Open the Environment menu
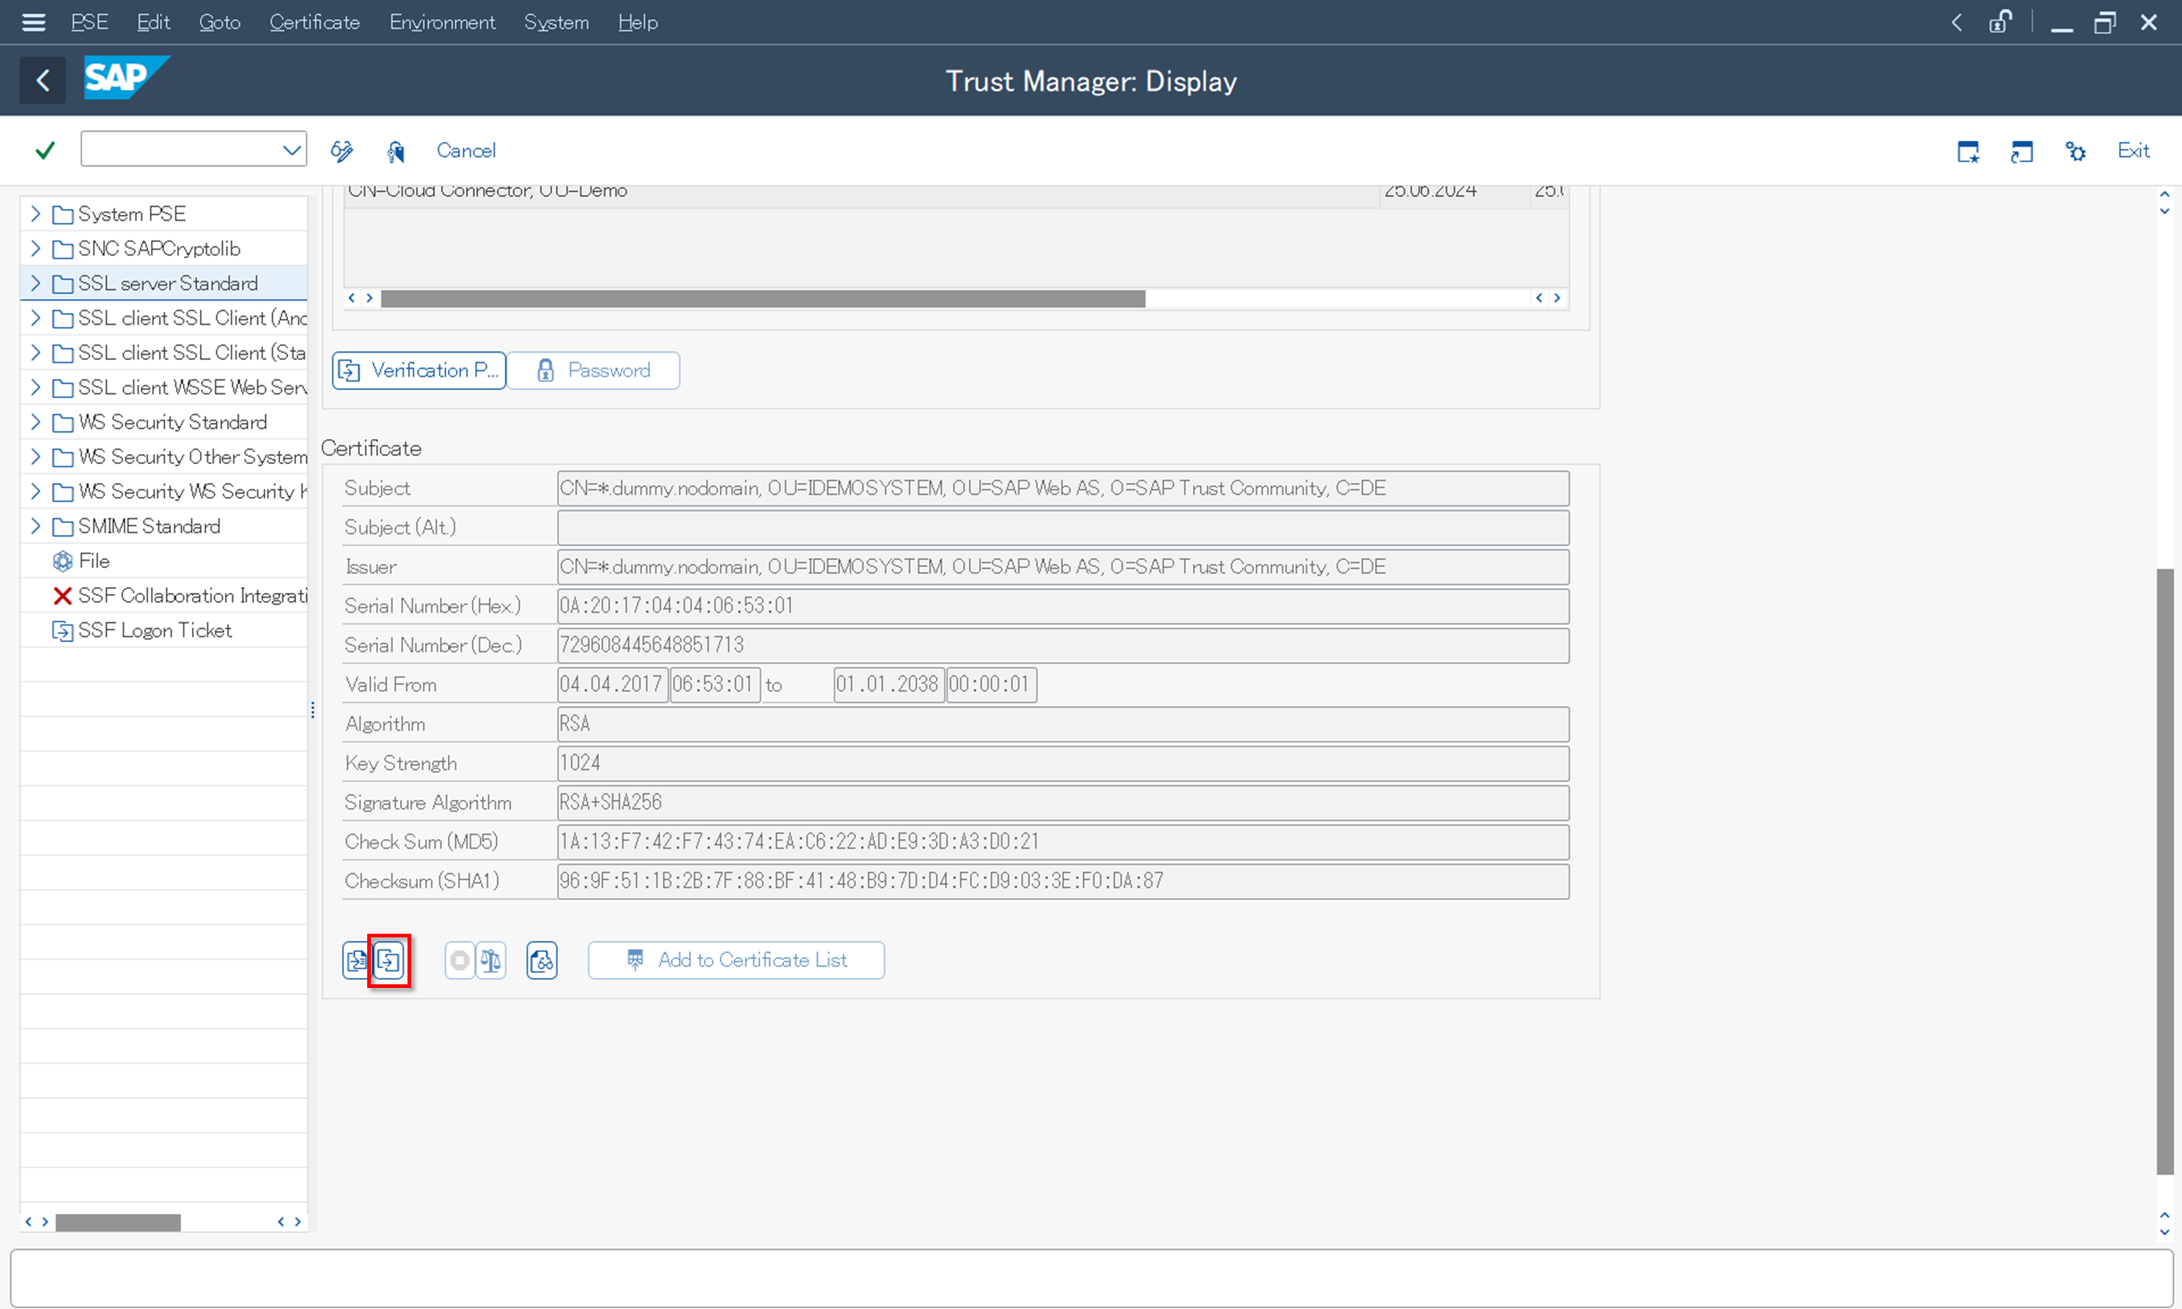 pyautogui.click(x=442, y=22)
